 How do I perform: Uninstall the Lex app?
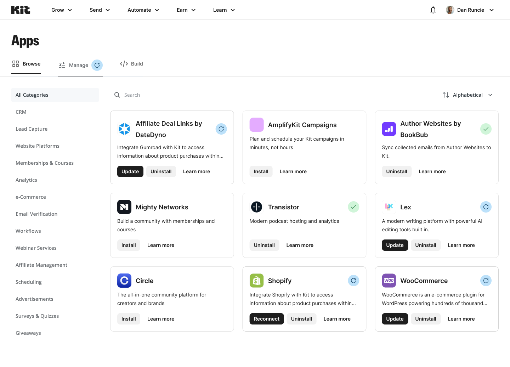(x=426, y=245)
